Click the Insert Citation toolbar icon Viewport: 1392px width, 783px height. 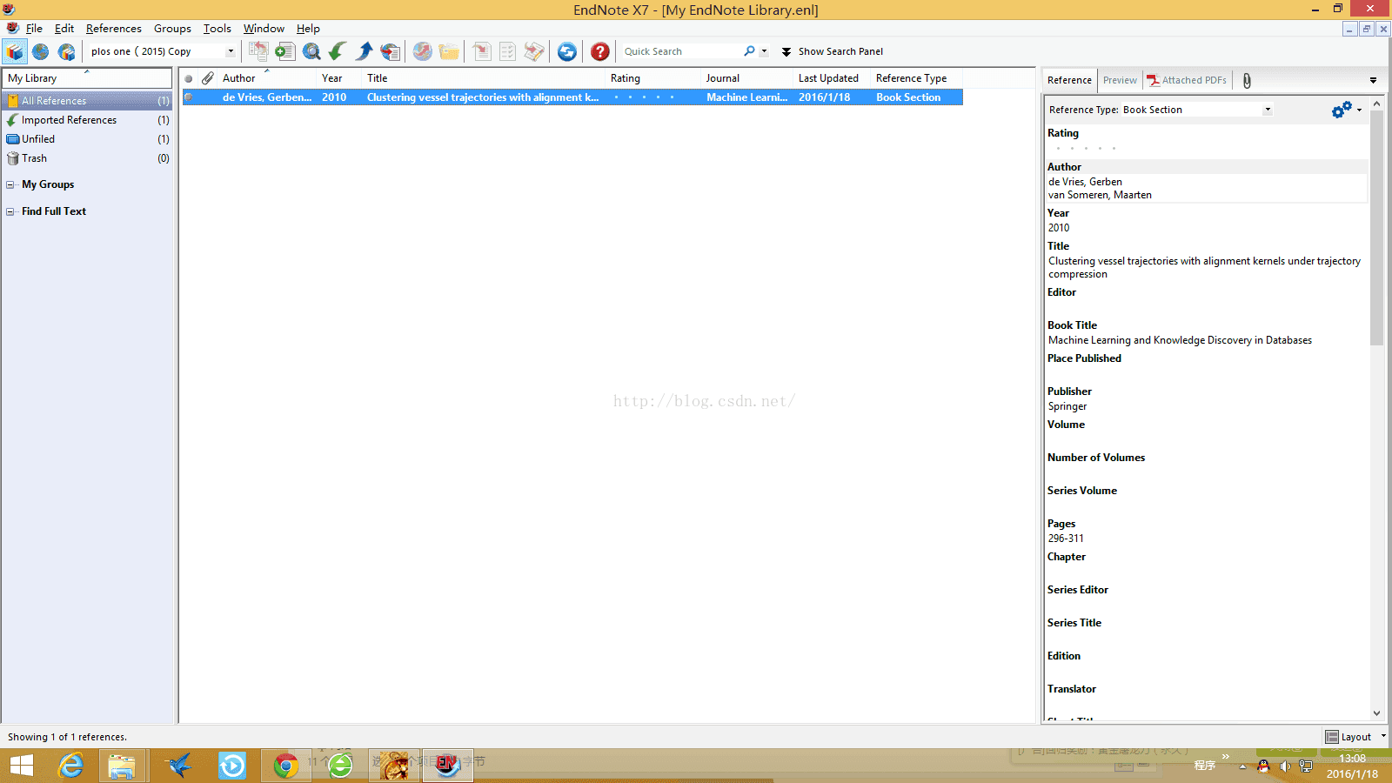[481, 51]
